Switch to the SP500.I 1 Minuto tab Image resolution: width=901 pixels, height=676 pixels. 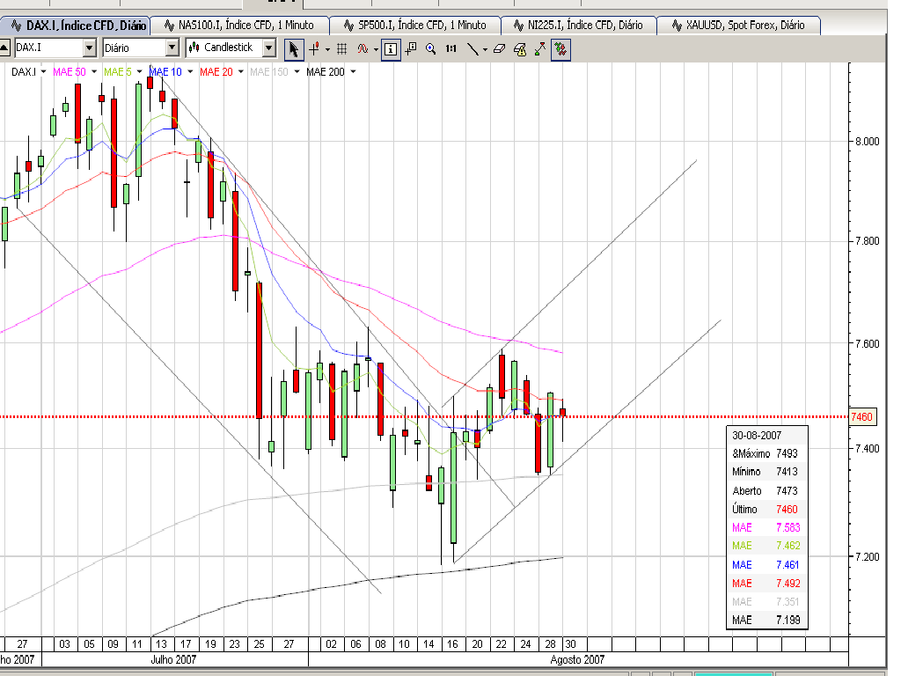pos(415,26)
